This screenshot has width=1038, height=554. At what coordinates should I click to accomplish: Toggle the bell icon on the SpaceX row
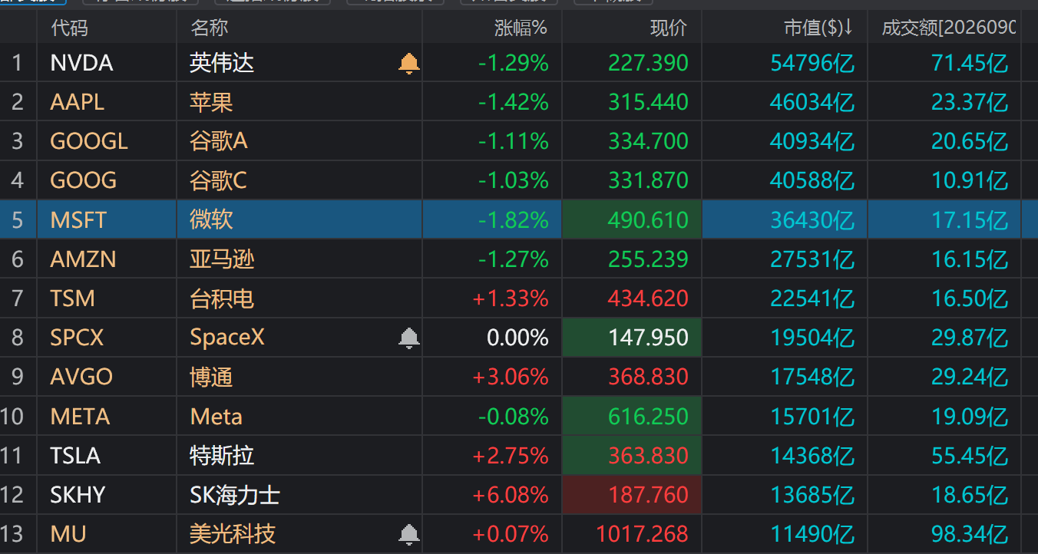coord(409,338)
